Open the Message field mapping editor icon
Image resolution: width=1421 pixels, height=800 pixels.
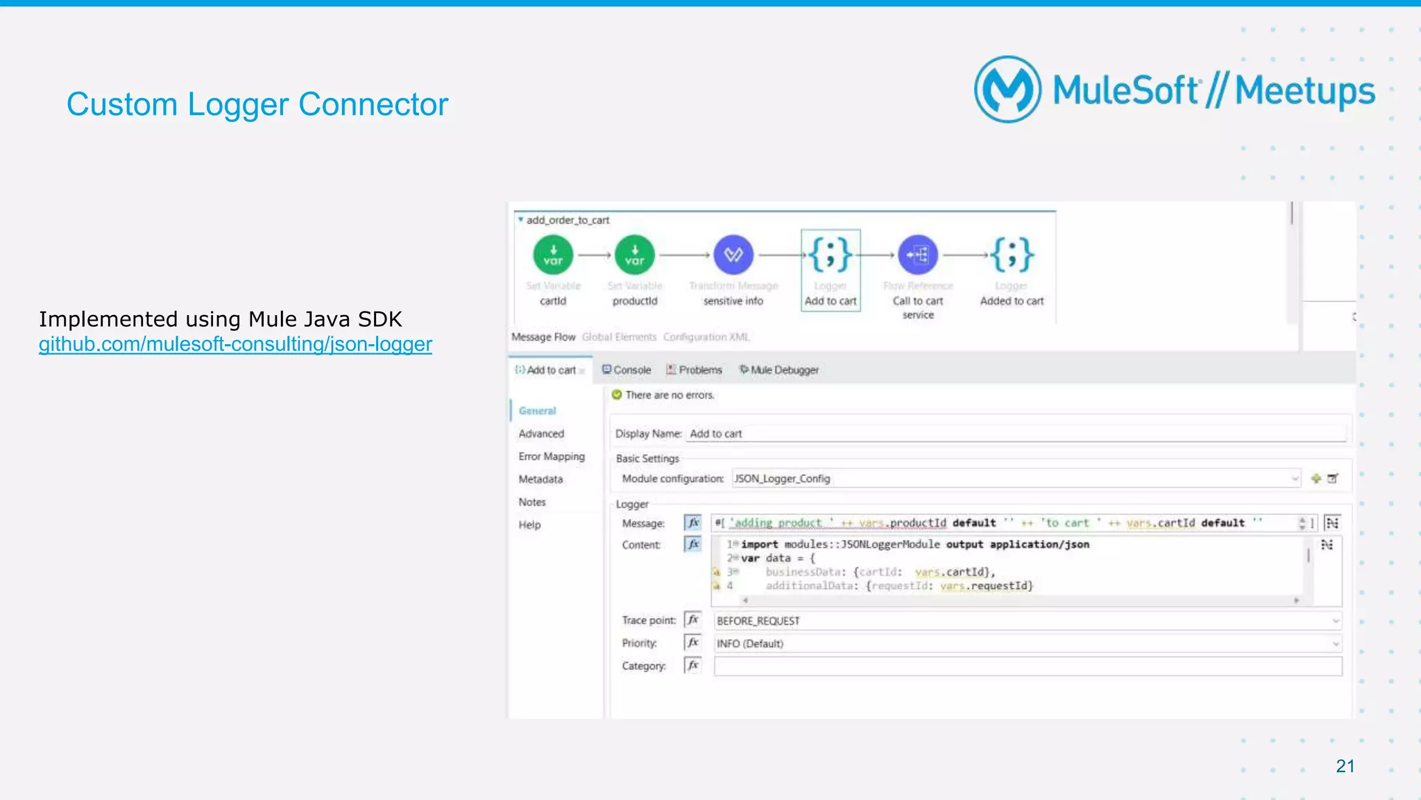1332,523
